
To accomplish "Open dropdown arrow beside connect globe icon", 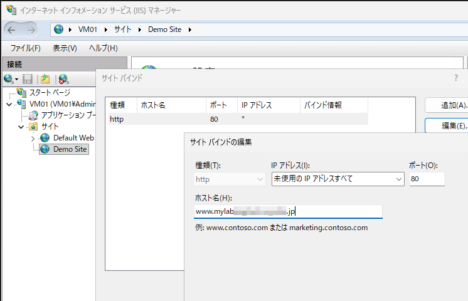I will click(16, 80).
